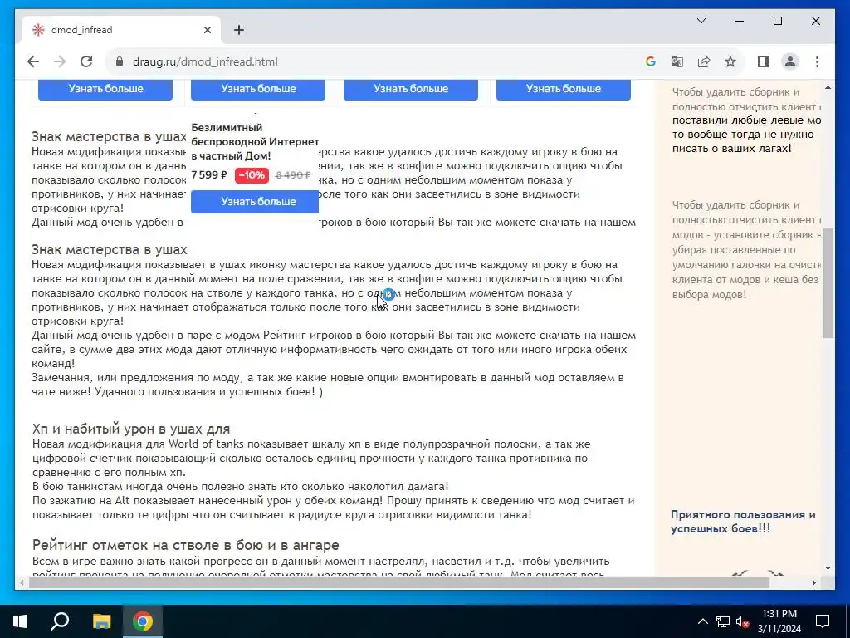Click the address bar URL draug.ru
The image size is (850, 638).
coord(205,61)
